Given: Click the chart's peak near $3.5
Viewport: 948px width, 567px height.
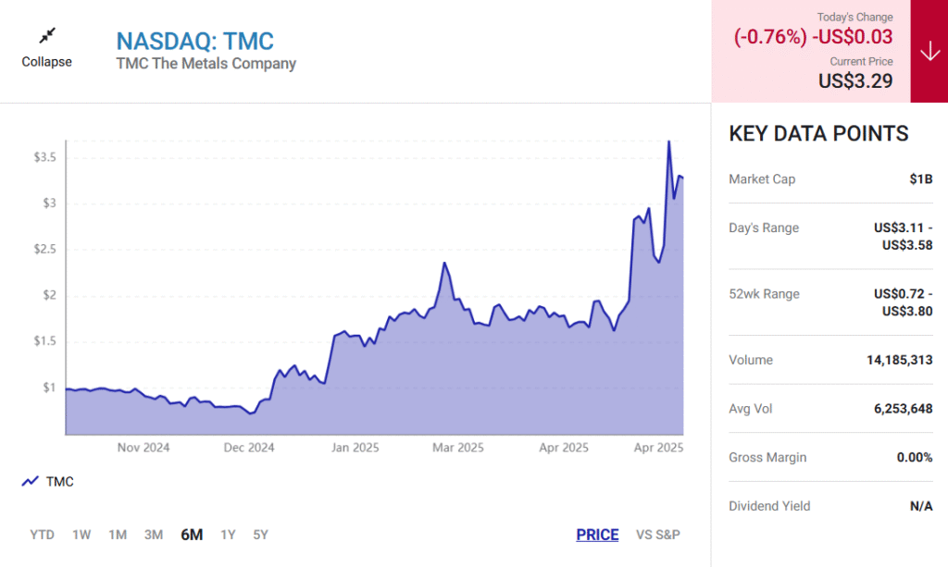Looking at the screenshot, I should pyautogui.click(x=668, y=142).
